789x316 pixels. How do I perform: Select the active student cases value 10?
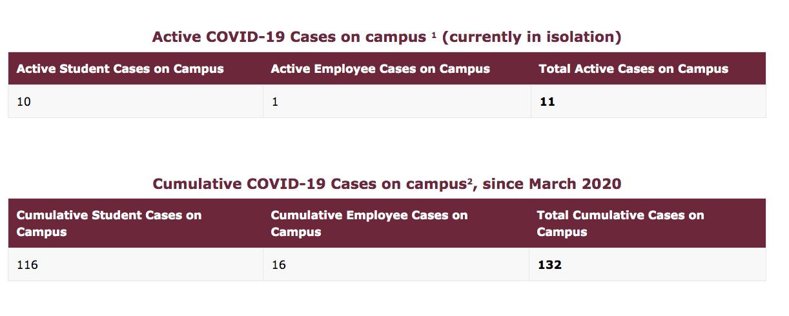coord(23,102)
